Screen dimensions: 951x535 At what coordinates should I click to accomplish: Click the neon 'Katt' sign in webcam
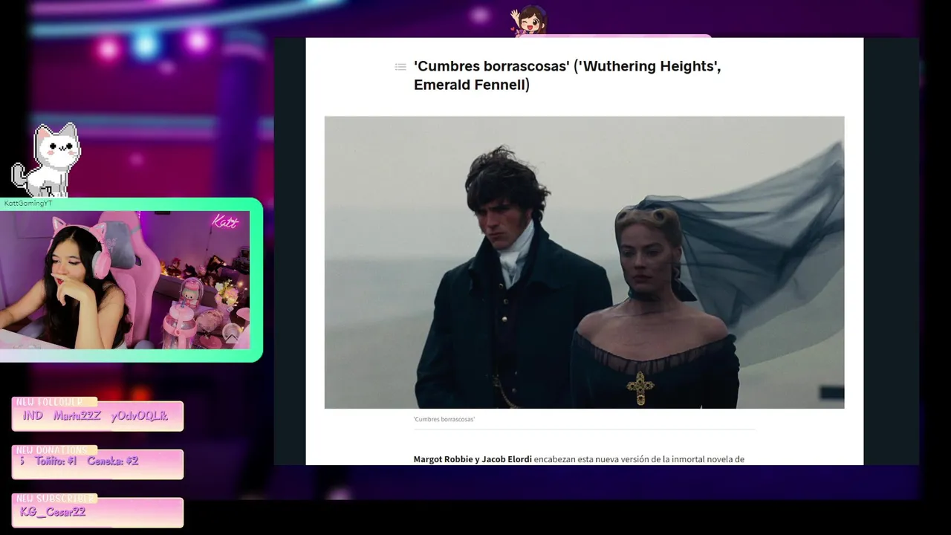[x=225, y=221]
